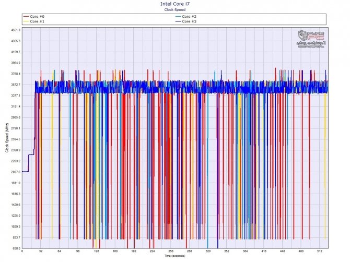
Task: Click the 256 tick on time axis
Action: click(171, 251)
